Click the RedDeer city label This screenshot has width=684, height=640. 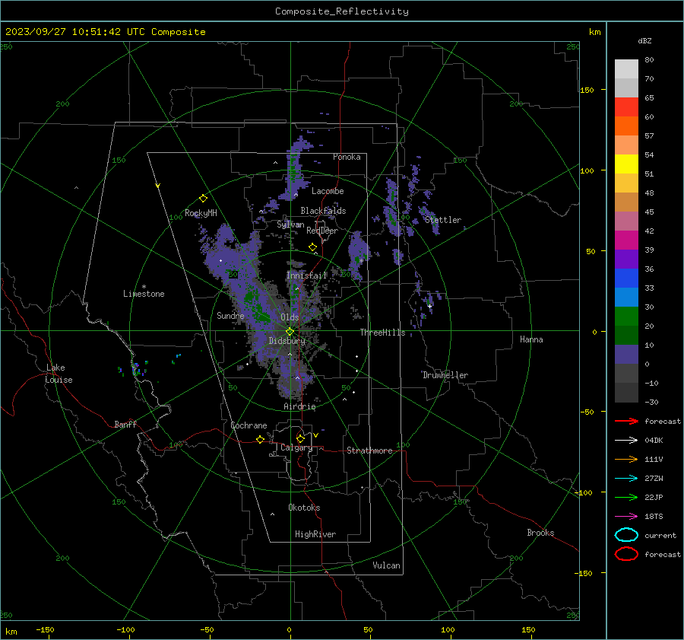tap(322, 231)
